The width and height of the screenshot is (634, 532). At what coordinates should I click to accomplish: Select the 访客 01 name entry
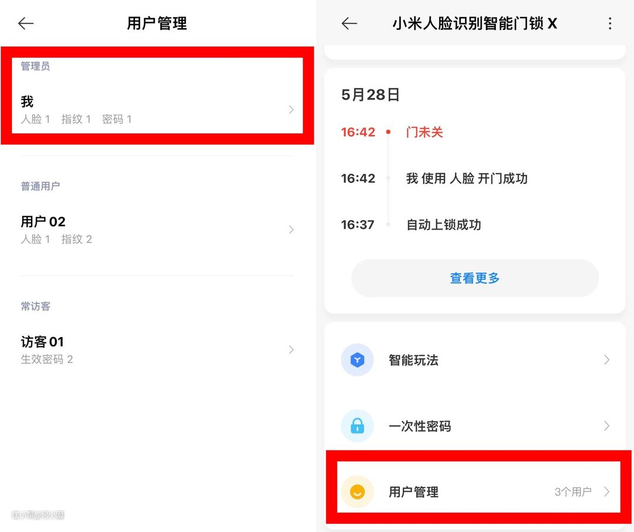42,342
